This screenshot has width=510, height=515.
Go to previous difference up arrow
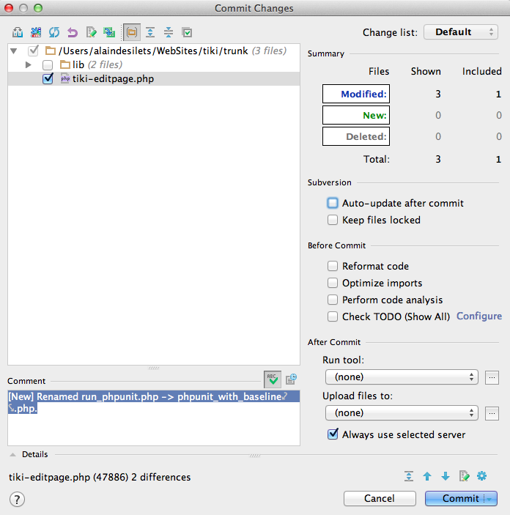[x=427, y=476]
